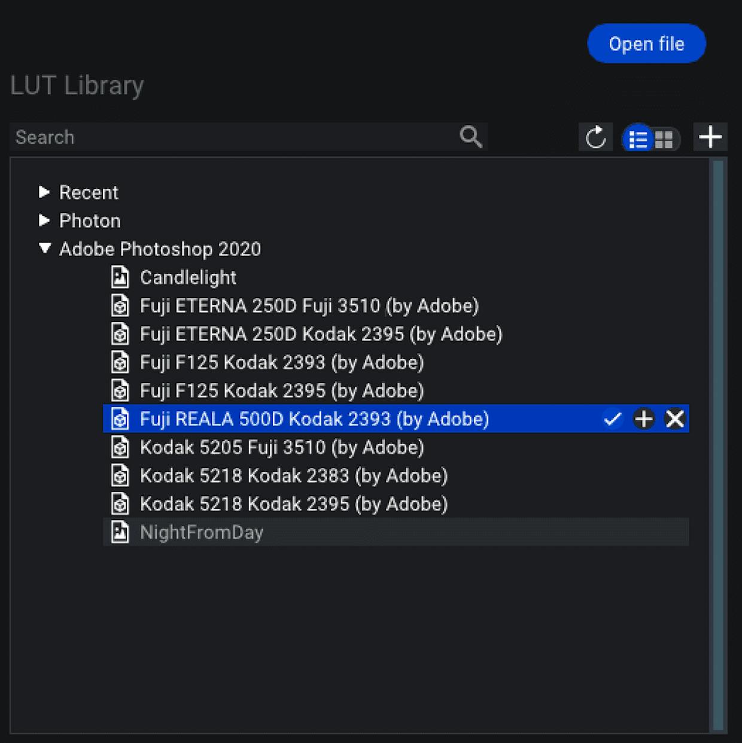
Task: Click the refresh library icon
Action: point(595,138)
